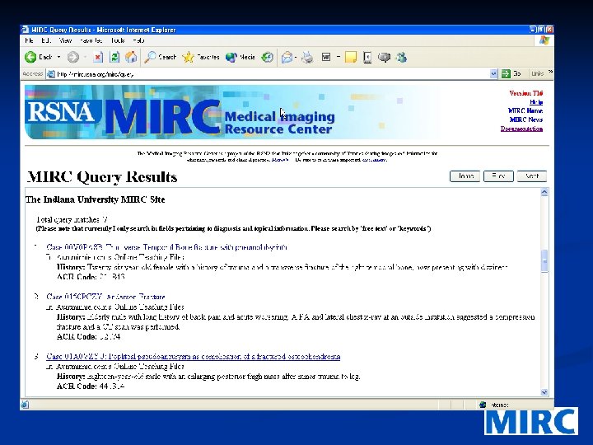The height and width of the screenshot is (445, 593).
Task: Open the Favorites menu
Action: pos(91,40)
